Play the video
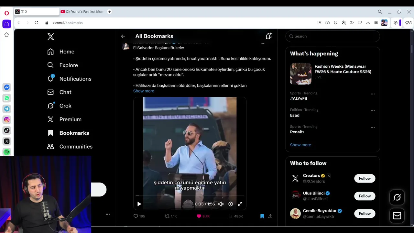Viewport: 414px width, 233px height. click(x=139, y=204)
